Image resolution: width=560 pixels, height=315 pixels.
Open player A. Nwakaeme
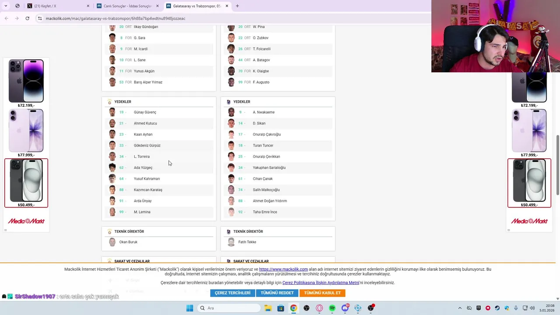[264, 112]
